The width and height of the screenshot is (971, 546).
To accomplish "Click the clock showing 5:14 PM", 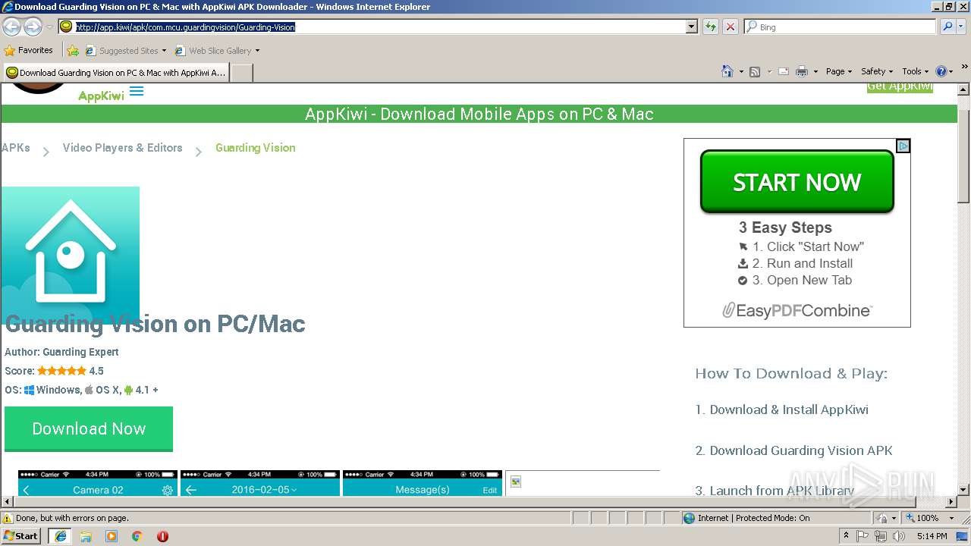I will coord(932,536).
